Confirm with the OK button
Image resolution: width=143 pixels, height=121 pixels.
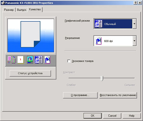point(92,116)
